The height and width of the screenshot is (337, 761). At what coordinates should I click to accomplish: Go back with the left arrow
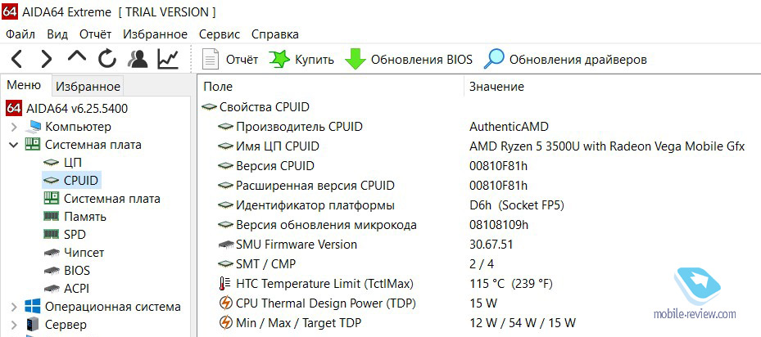(16, 59)
